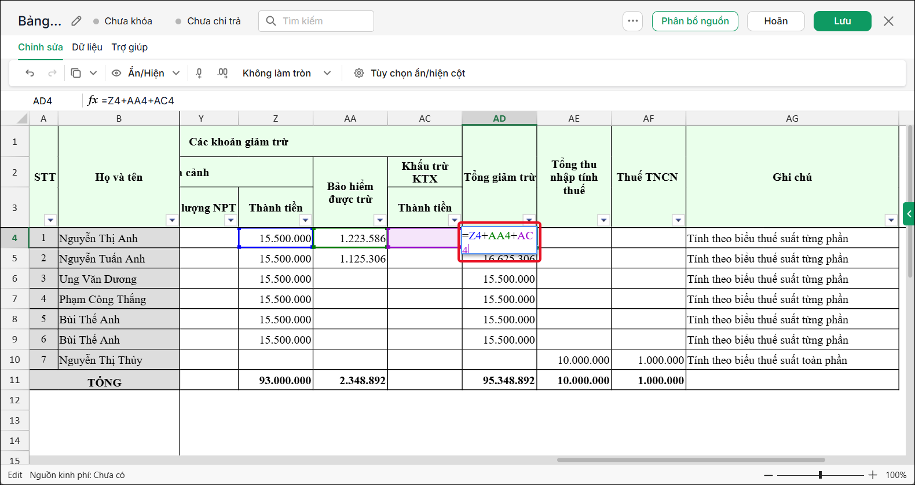Click the green Lưu button

(843, 21)
